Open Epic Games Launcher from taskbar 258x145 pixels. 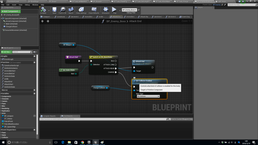(x=89, y=142)
